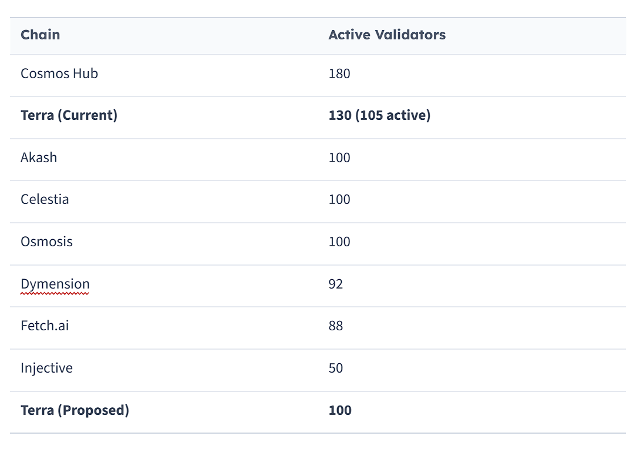Click the Active Validators column header
The width and height of the screenshot is (643, 449).
[386, 35]
